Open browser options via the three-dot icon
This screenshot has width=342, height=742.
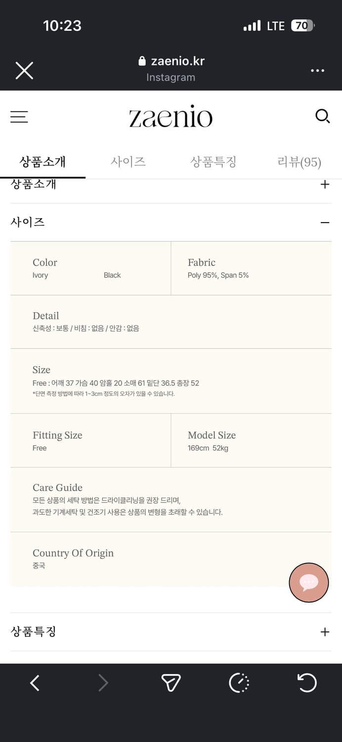click(x=318, y=70)
